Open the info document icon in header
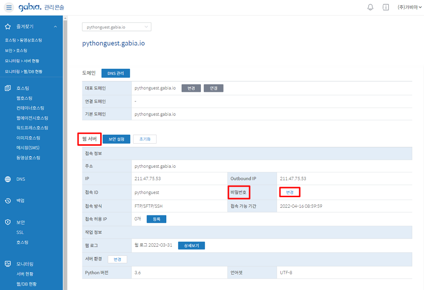 [385, 7]
